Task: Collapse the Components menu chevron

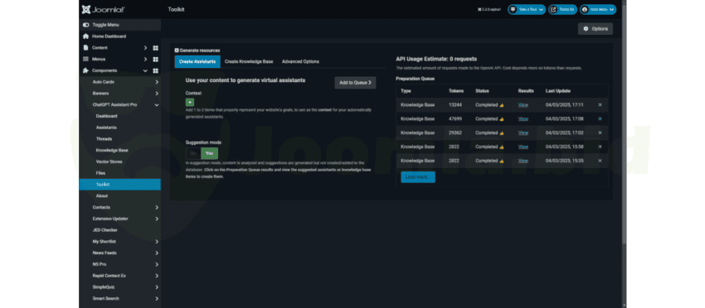Action: point(145,70)
